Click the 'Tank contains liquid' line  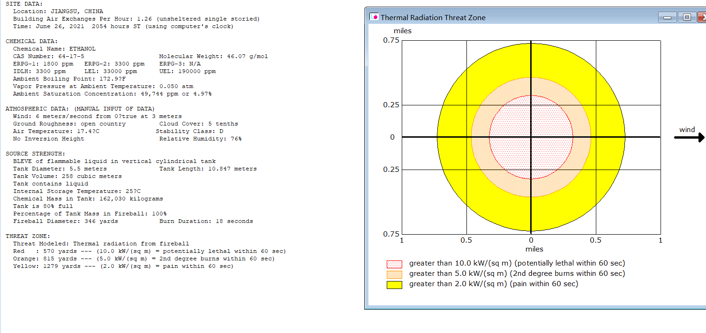(x=51, y=184)
